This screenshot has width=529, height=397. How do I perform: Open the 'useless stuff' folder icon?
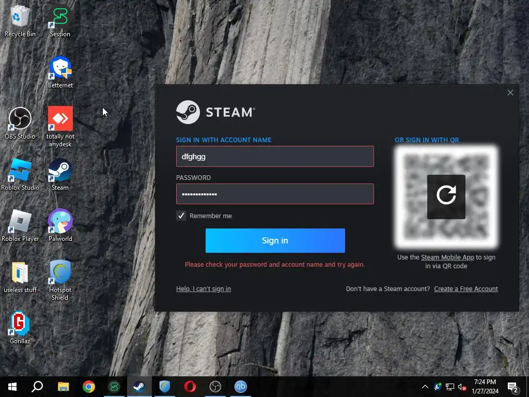click(x=20, y=277)
